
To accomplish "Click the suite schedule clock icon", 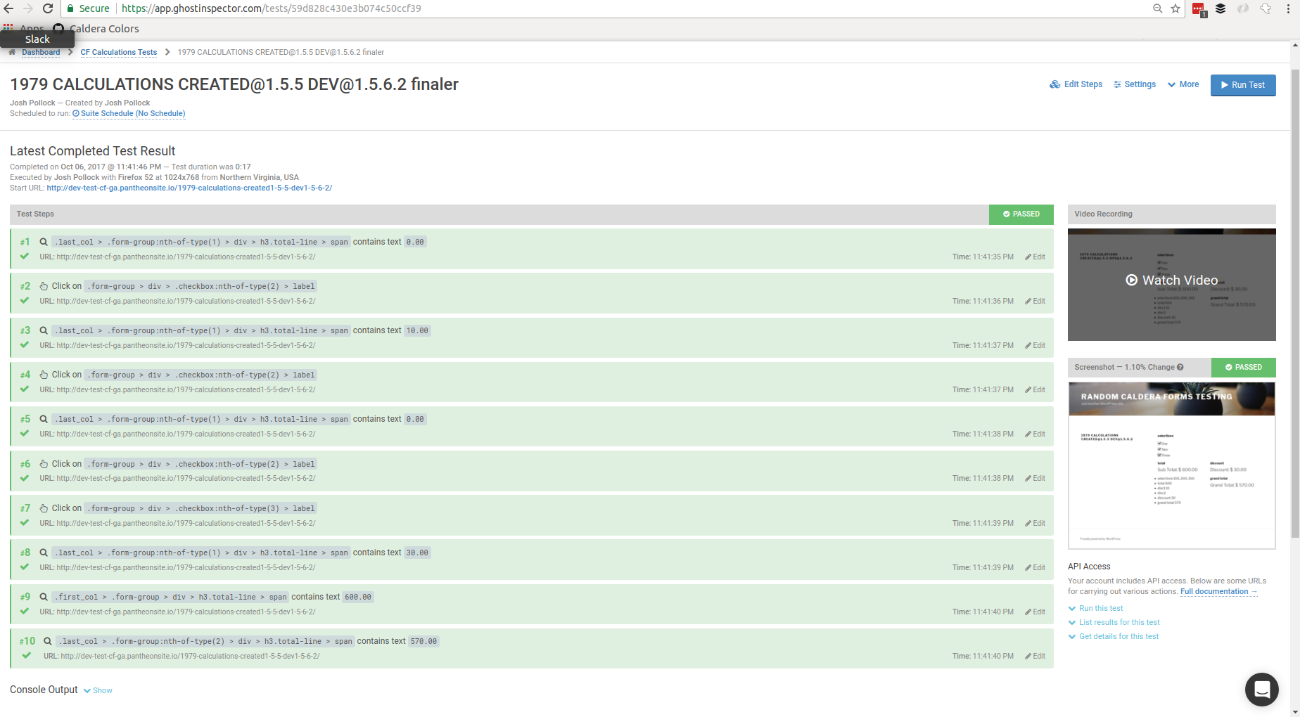I will [x=77, y=113].
